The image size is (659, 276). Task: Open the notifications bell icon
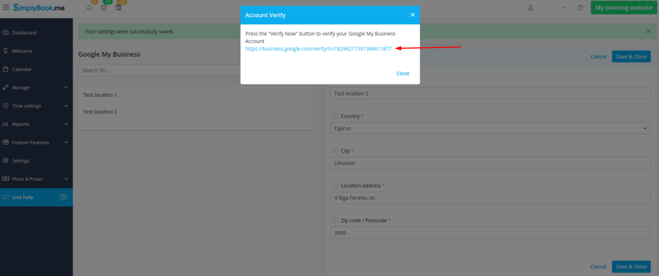[x=90, y=8]
